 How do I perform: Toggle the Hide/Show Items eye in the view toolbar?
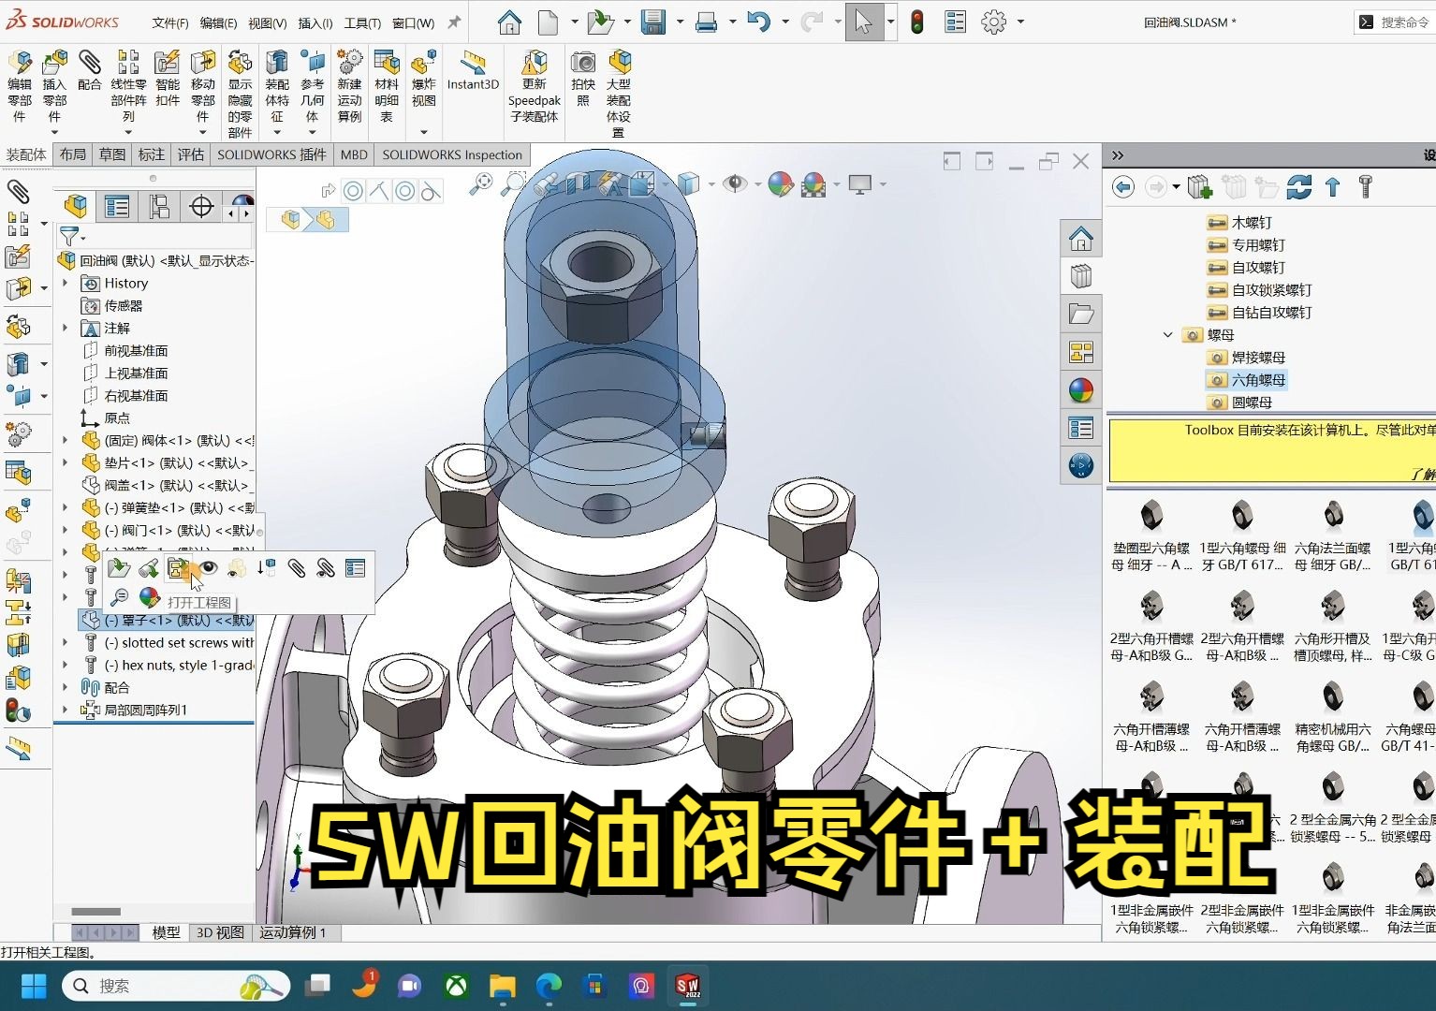[735, 183]
